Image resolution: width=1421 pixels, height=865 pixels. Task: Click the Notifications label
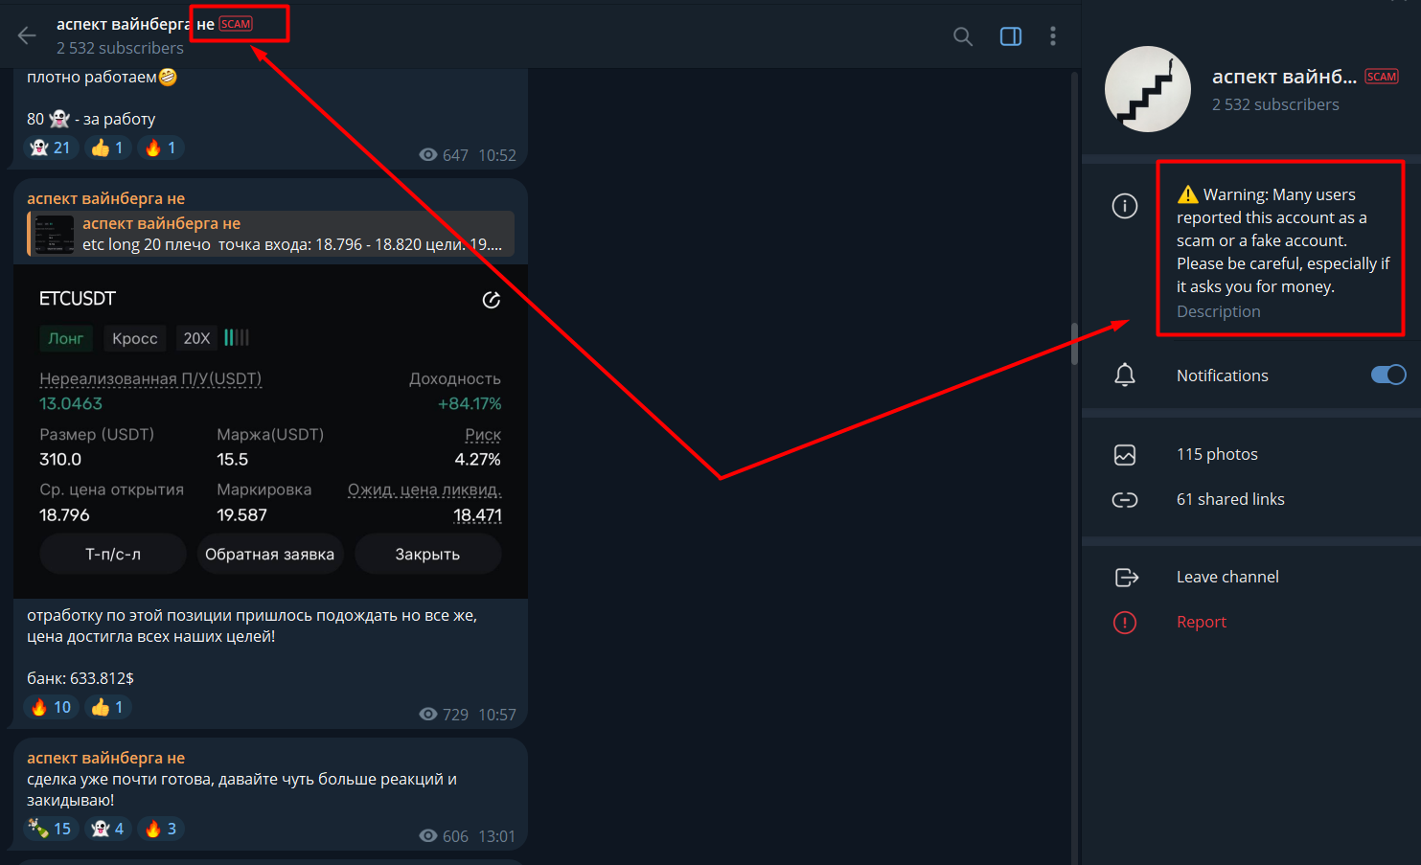point(1222,376)
